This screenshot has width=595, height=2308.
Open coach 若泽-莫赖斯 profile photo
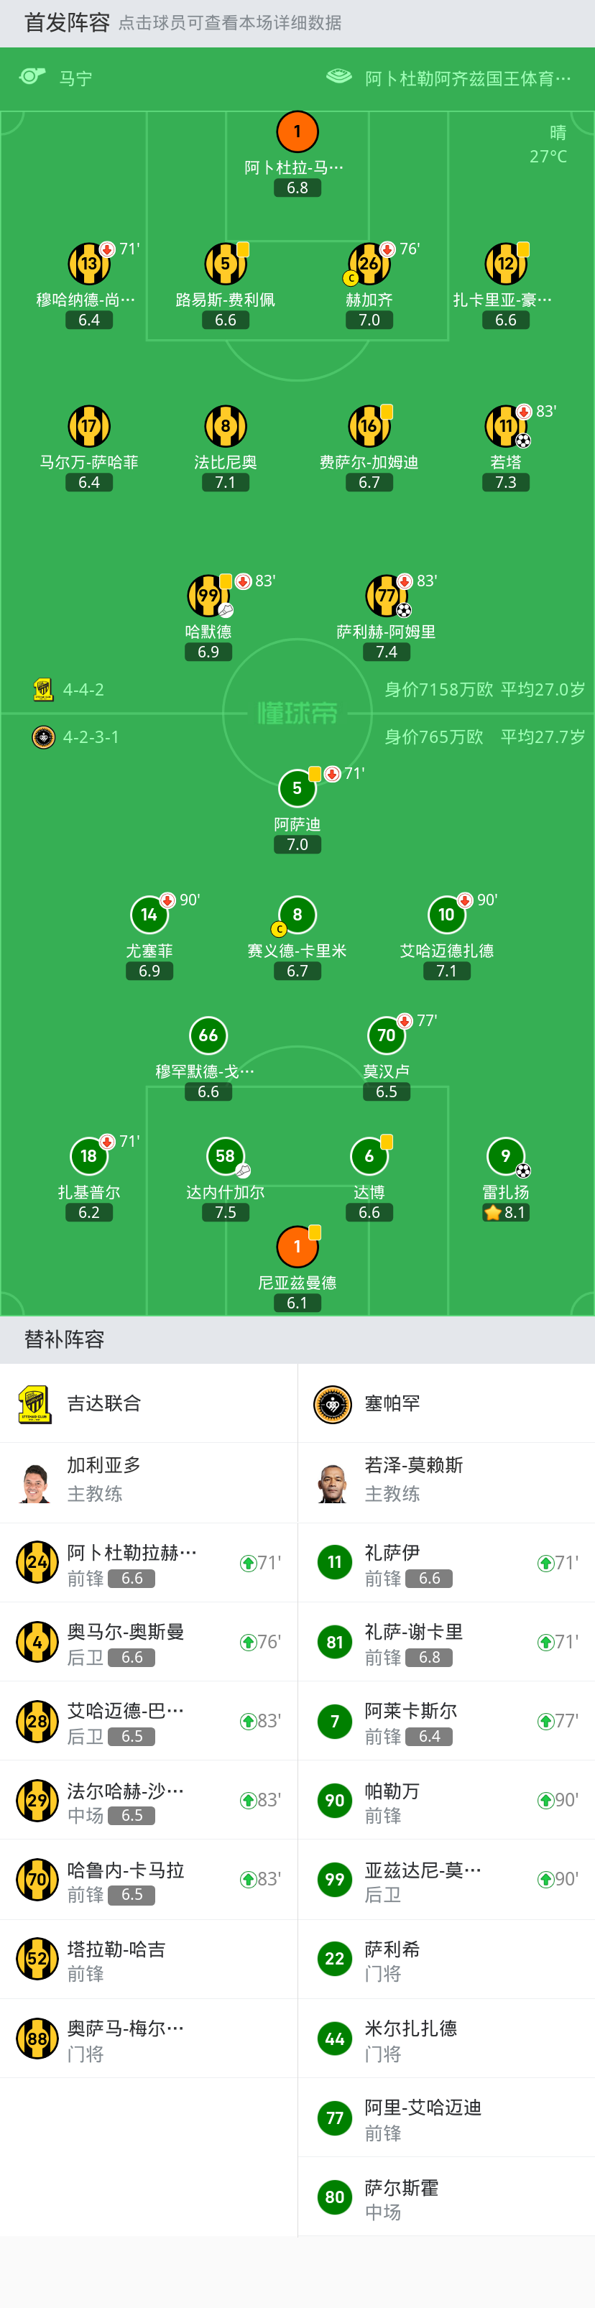coord(333,1482)
